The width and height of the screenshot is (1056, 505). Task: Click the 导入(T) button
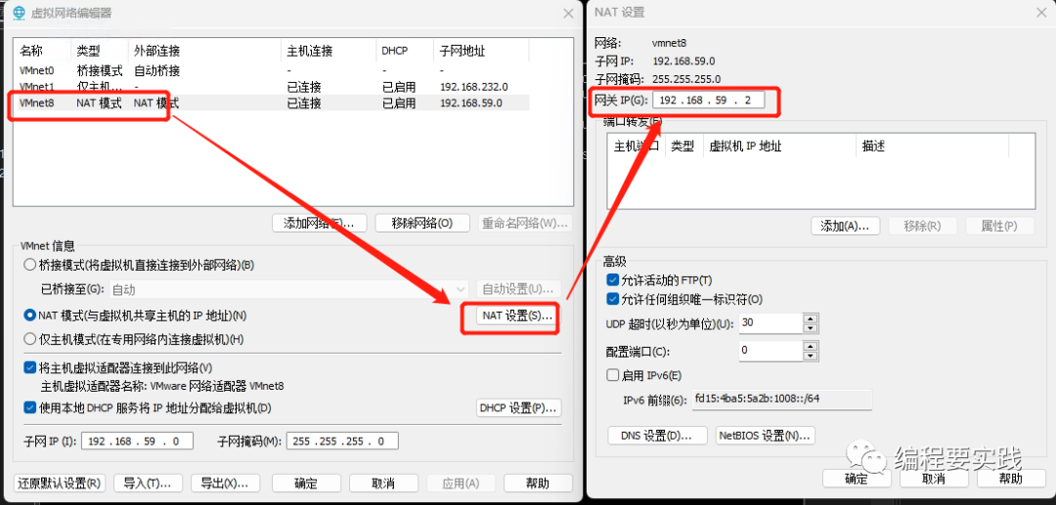coord(148,483)
